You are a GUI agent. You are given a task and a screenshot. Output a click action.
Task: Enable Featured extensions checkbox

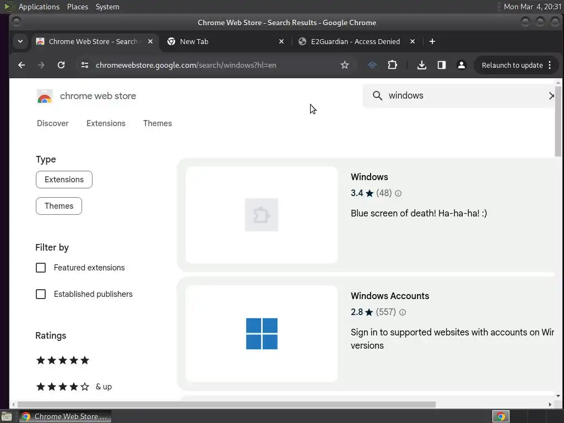pos(41,268)
